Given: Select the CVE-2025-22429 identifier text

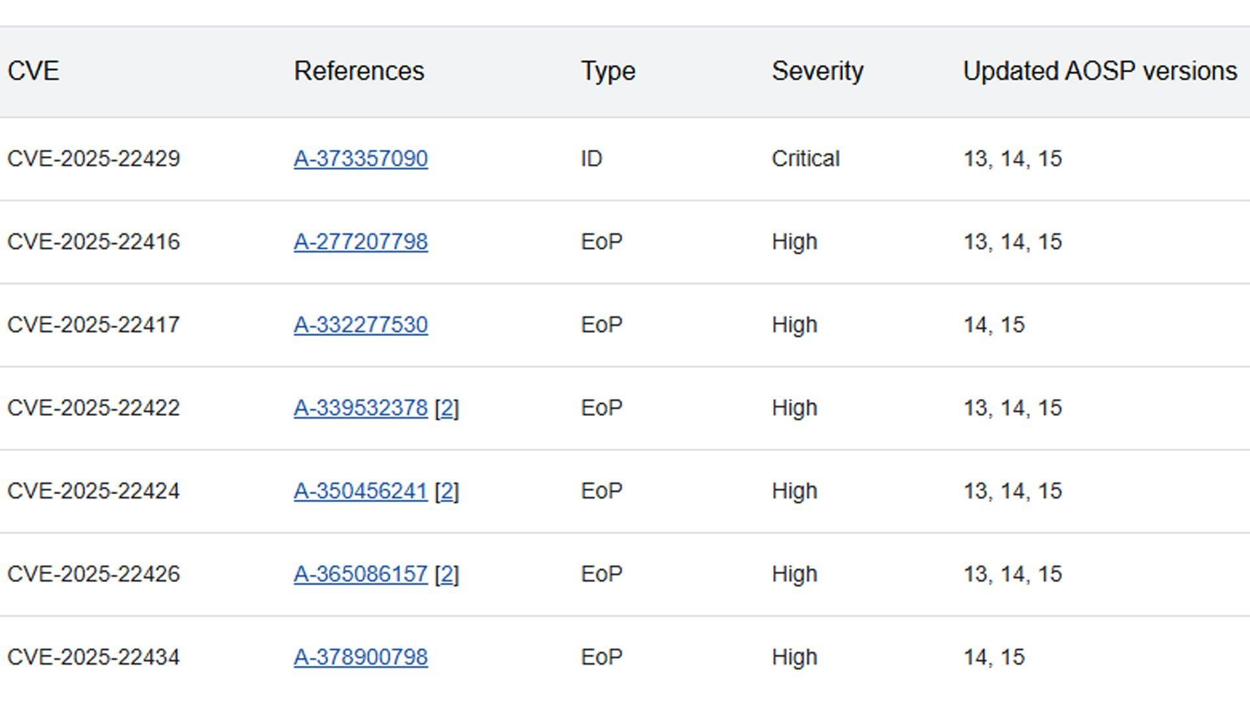Looking at the screenshot, I should click(x=94, y=158).
